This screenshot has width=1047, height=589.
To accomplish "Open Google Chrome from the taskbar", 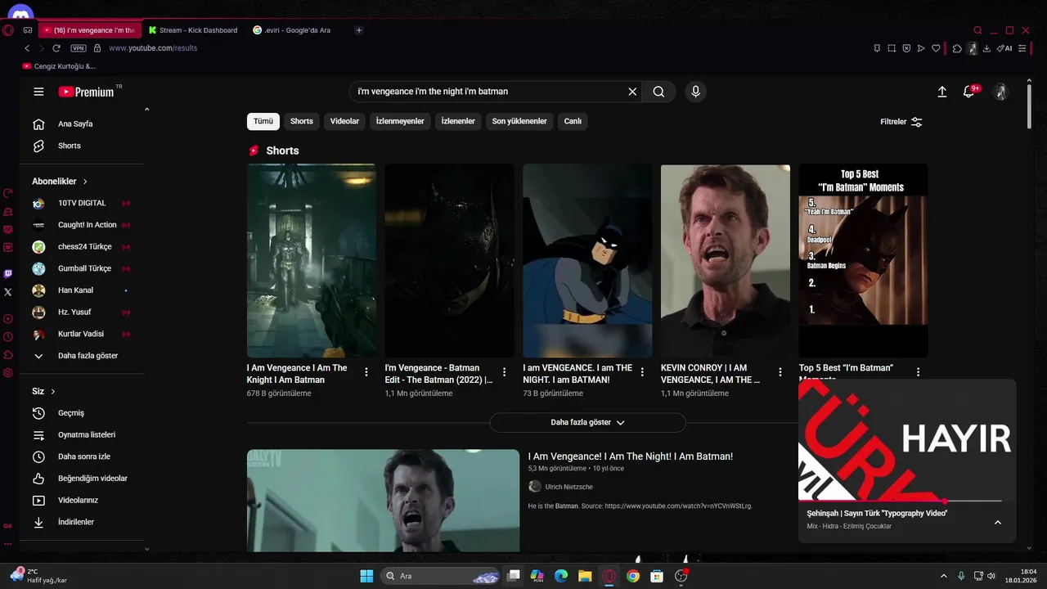I will click(633, 576).
